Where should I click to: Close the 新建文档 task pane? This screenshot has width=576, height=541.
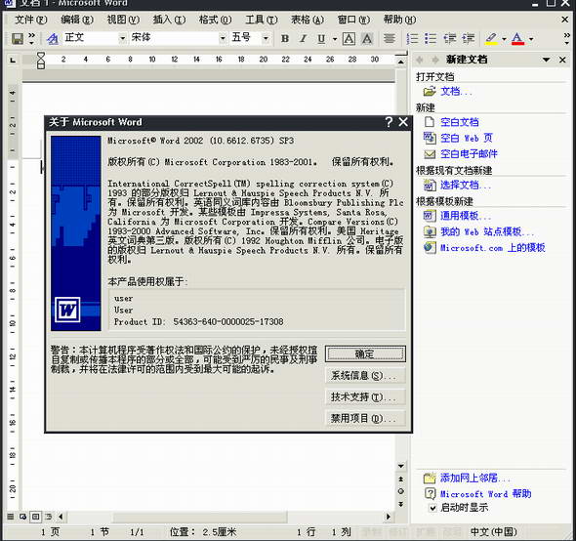pyautogui.click(x=562, y=60)
